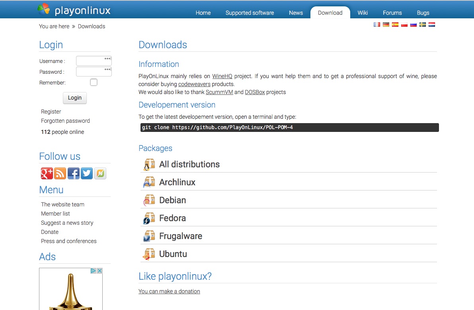Click the Frugalware package icon
The width and height of the screenshot is (474, 310).
(x=149, y=236)
